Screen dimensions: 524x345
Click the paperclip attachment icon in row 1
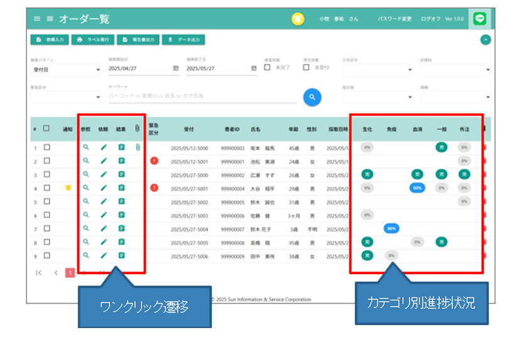(138, 147)
